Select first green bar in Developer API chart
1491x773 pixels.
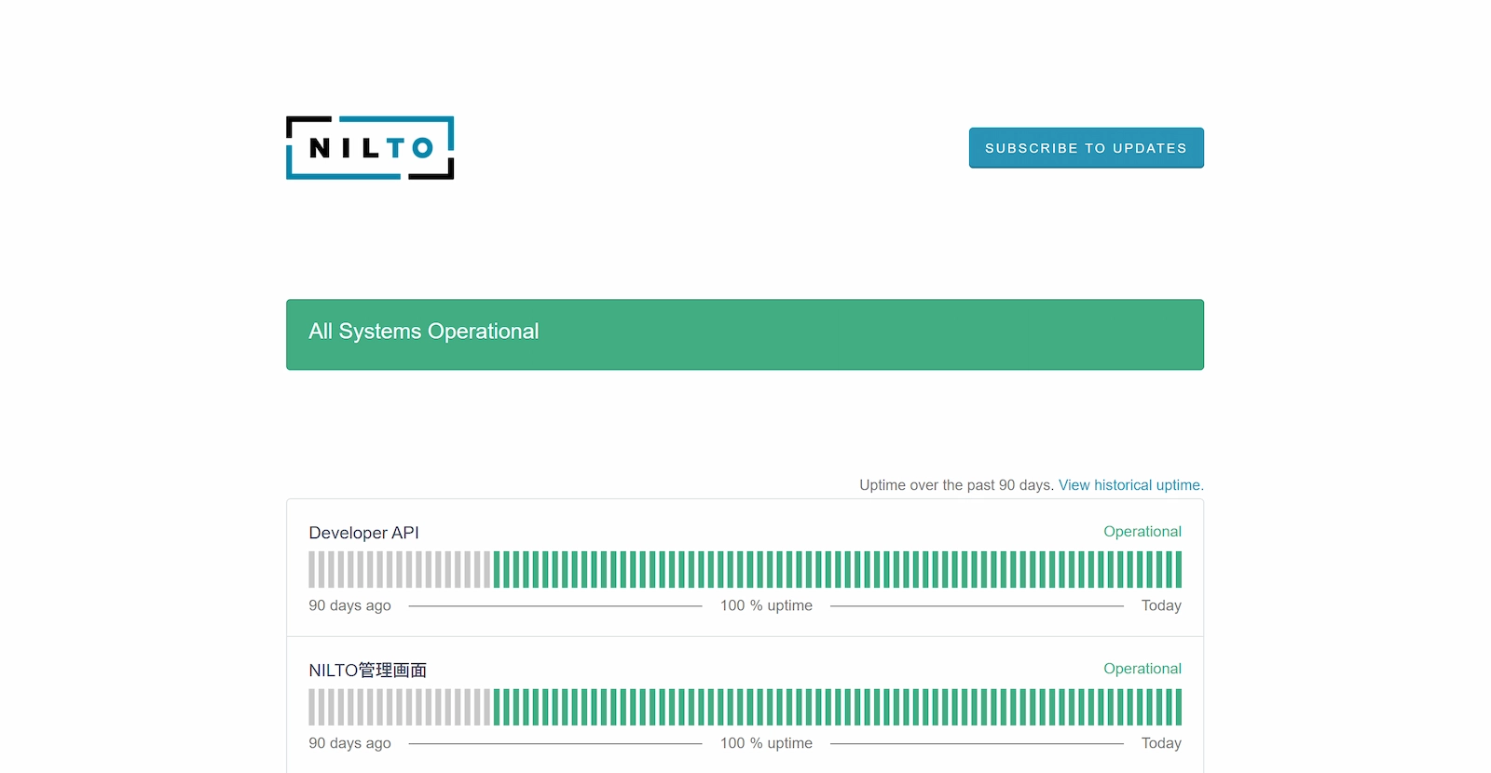497,570
